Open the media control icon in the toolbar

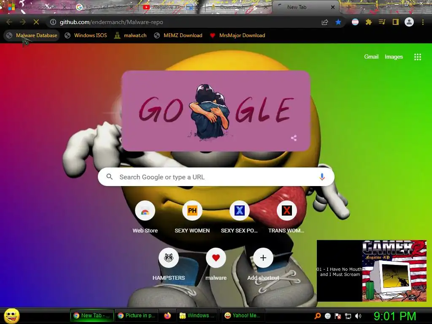click(x=382, y=22)
